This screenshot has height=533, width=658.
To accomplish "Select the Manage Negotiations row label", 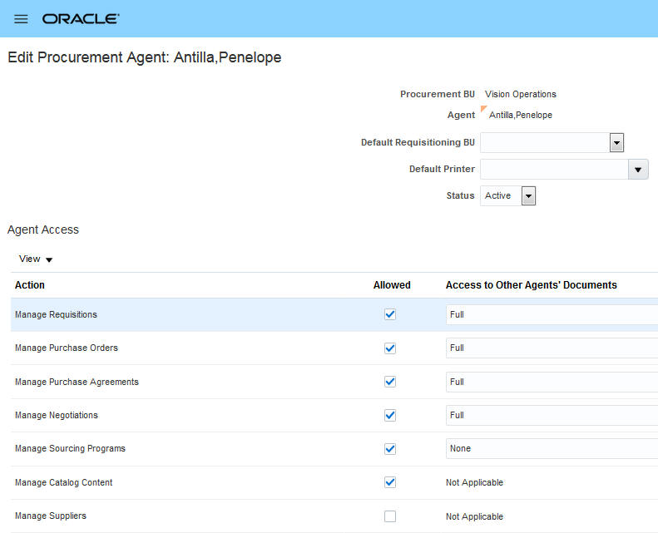I will pos(57,415).
